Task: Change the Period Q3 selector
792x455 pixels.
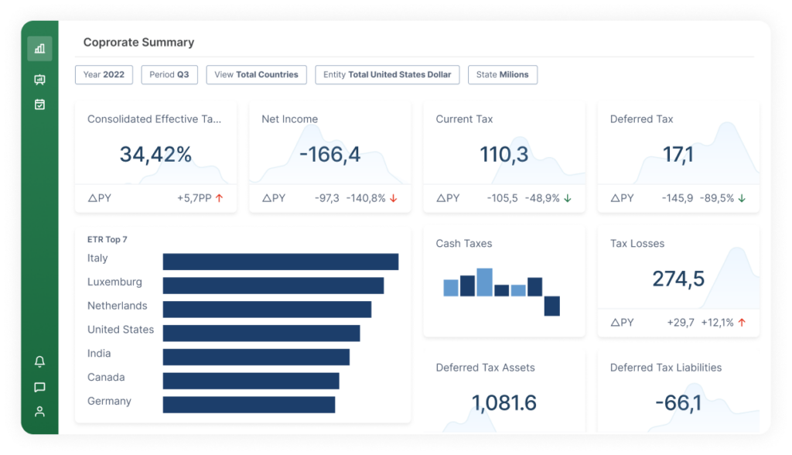Action: tap(169, 74)
